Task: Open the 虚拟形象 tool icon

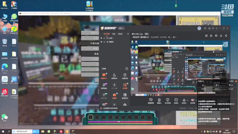Action: click(104, 96)
